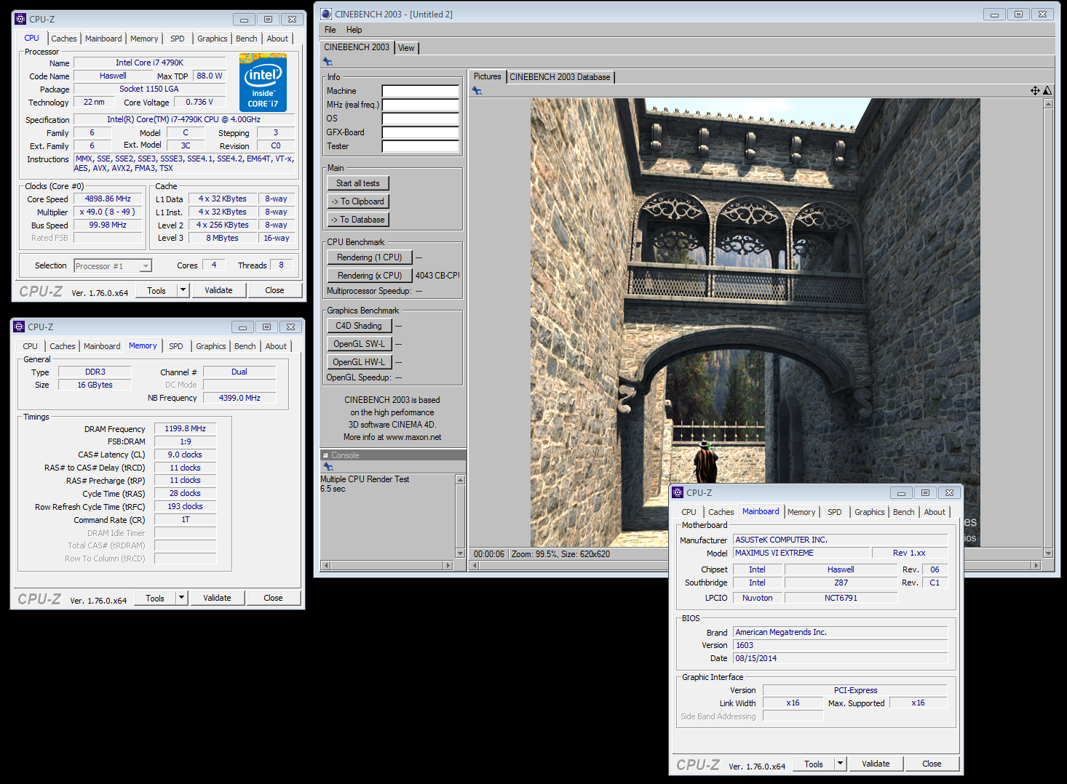Click into the MHz (real freq.) field
The image size is (1067, 784).
tap(420, 105)
